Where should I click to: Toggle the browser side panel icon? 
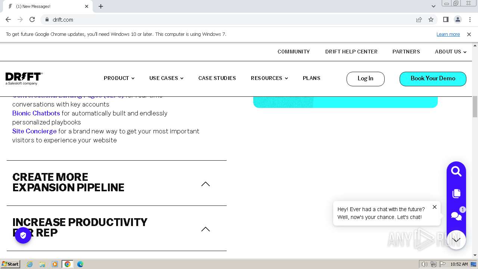point(446,19)
